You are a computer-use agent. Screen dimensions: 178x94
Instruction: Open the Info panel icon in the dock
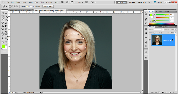[146, 33]
